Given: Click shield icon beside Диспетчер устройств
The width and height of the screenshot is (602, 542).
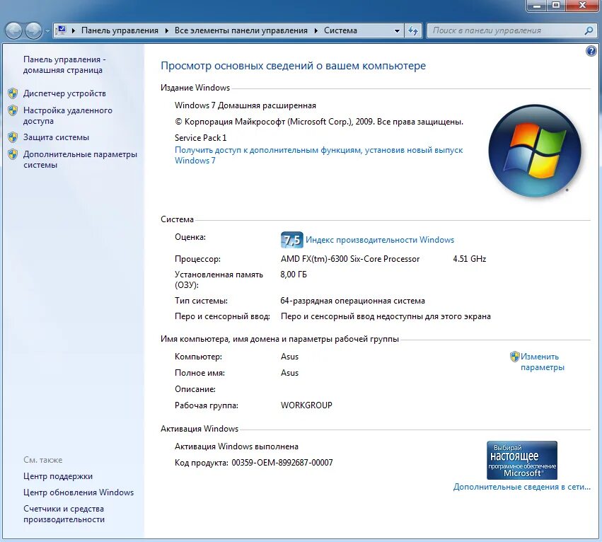Looking at the screenshot, I should pos(13,93).
